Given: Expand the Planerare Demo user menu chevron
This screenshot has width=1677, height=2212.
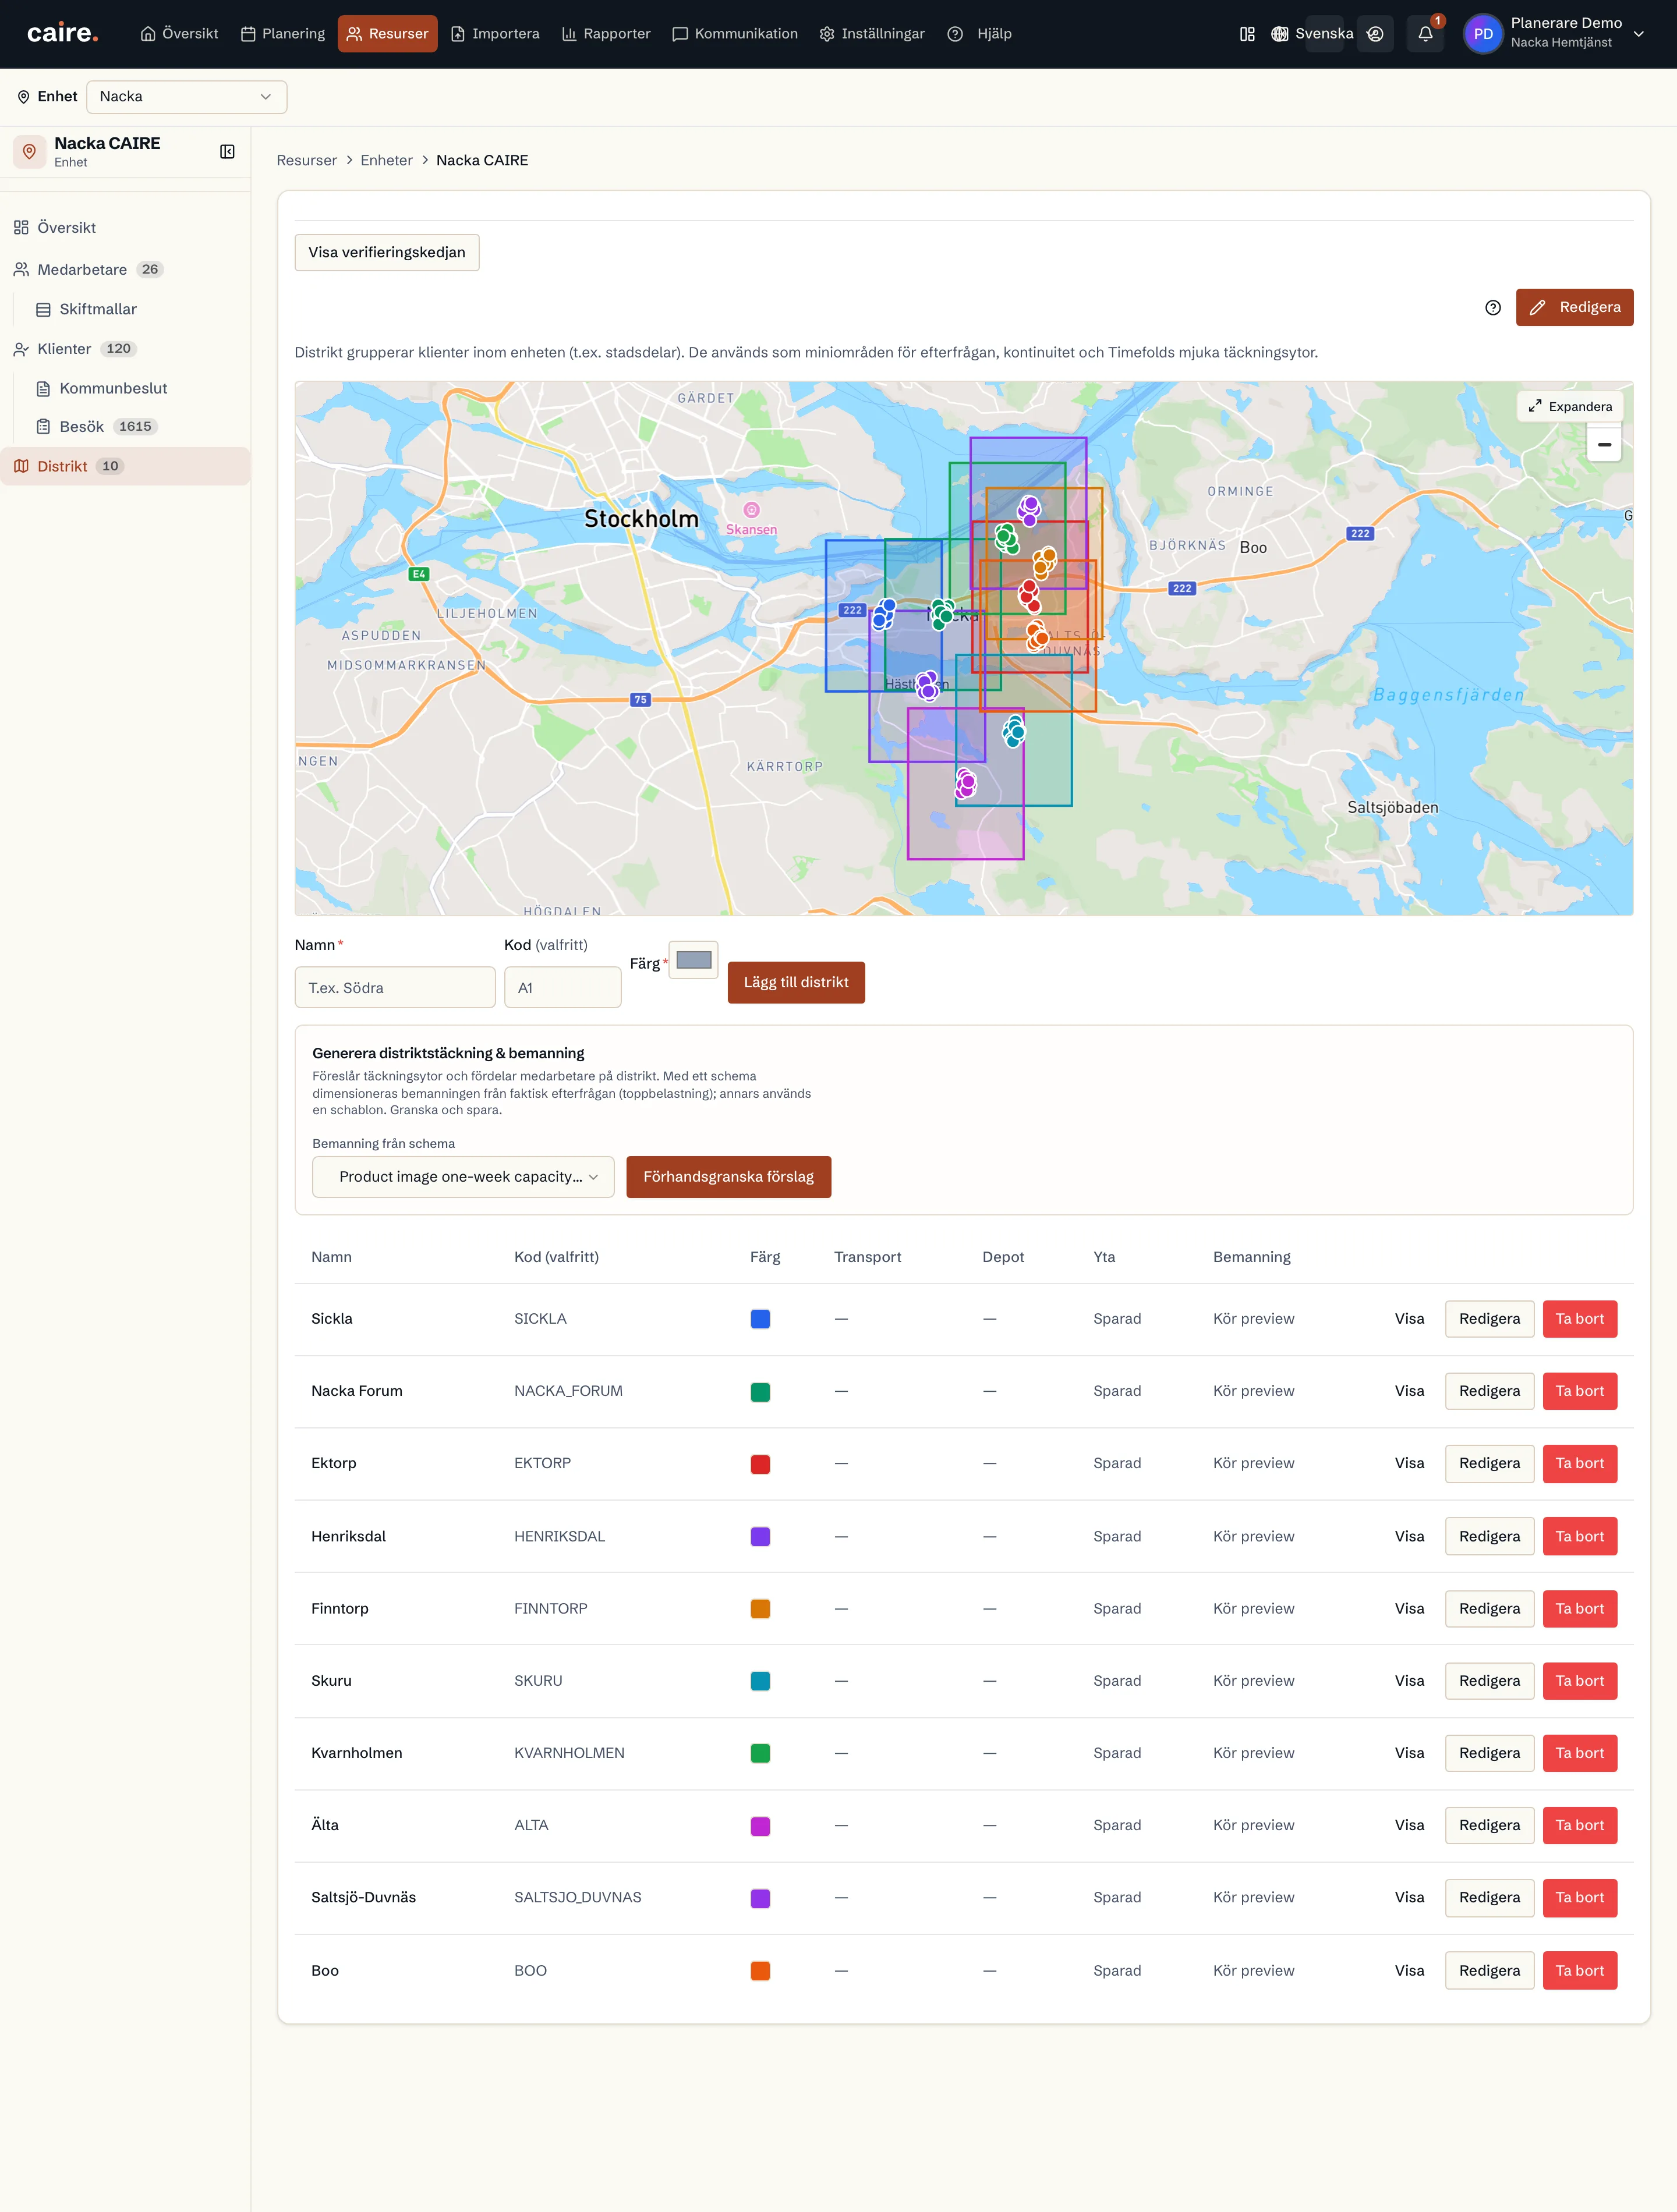Looking at the screenshot, I should click(x=1639, y=34).
